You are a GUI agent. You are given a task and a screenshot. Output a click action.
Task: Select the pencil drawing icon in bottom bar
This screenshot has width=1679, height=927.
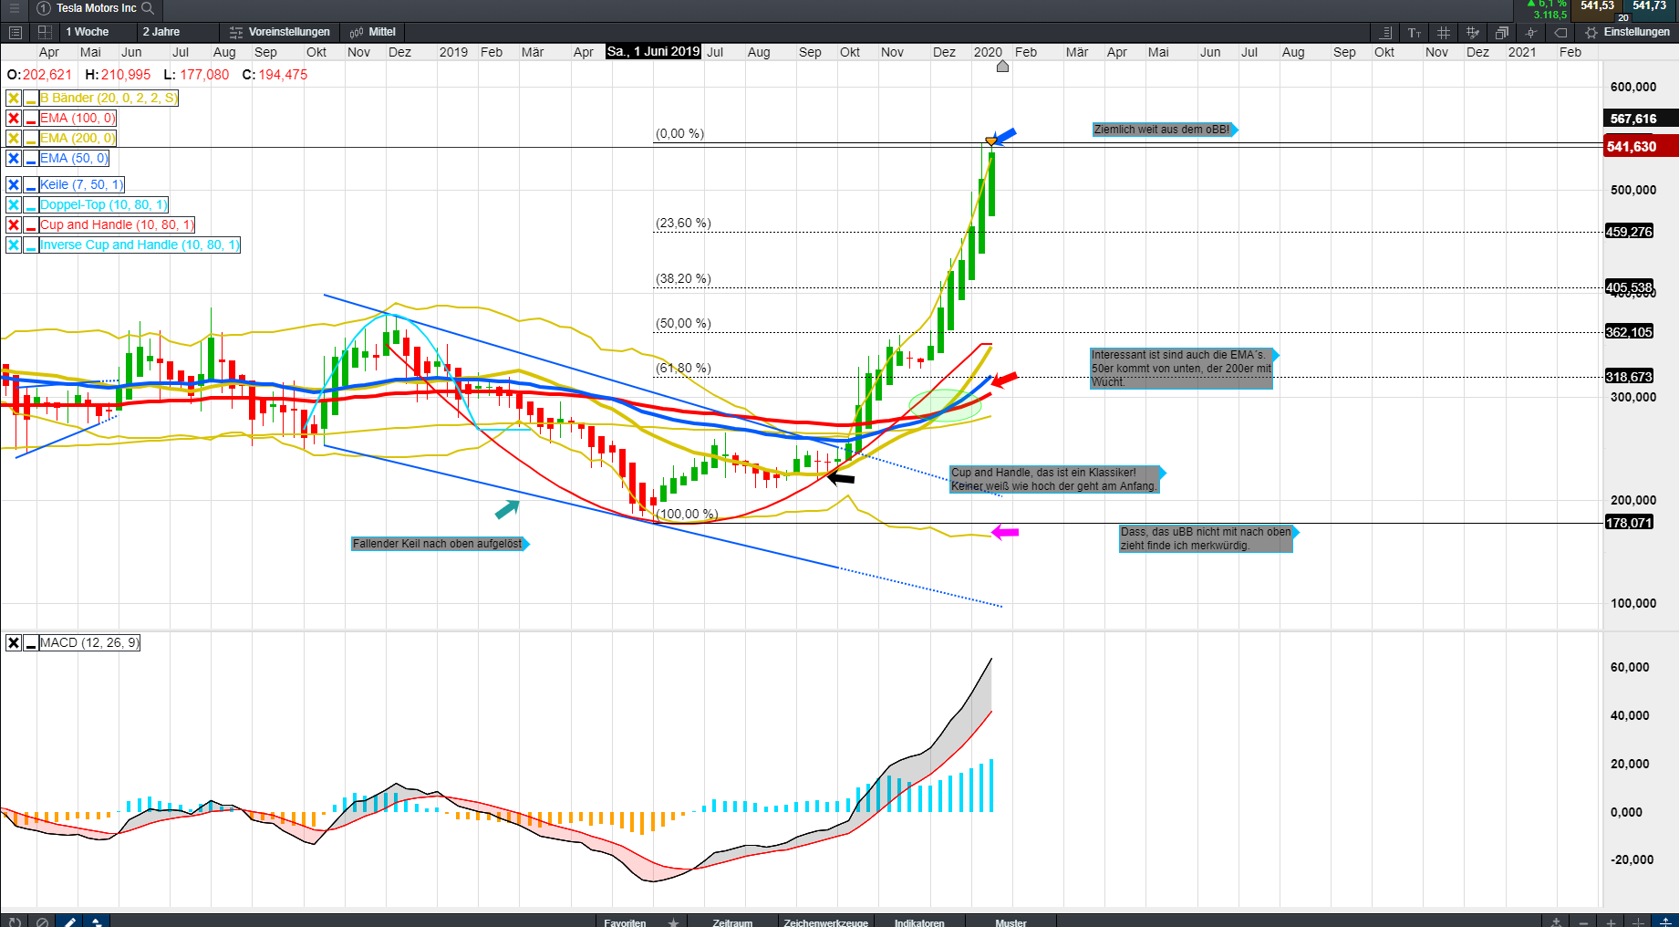[x=69, y=922]
